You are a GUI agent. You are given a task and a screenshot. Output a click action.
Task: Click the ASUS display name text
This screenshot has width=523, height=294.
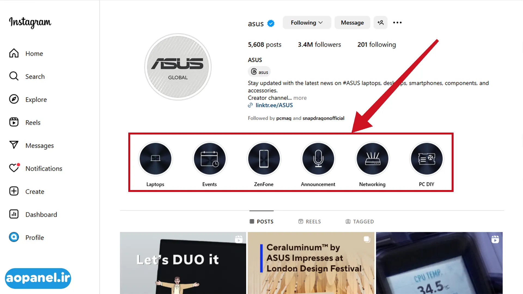point(255,60)
